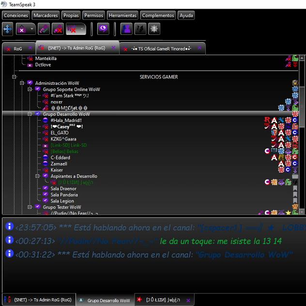Select user KZKG^Gaara
The width and height of the screenshot is (306, 306).
63,139
